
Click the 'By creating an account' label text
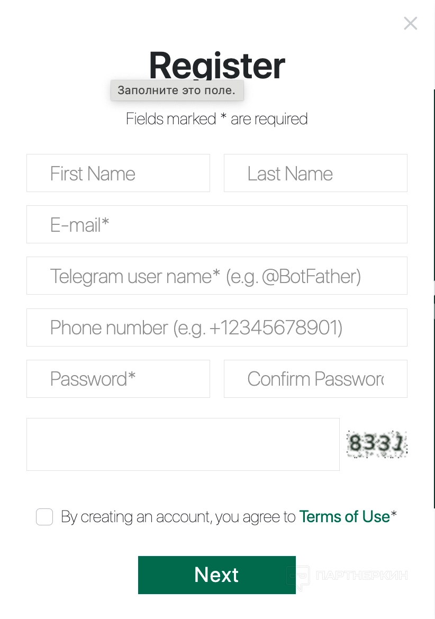coord(178,517)
